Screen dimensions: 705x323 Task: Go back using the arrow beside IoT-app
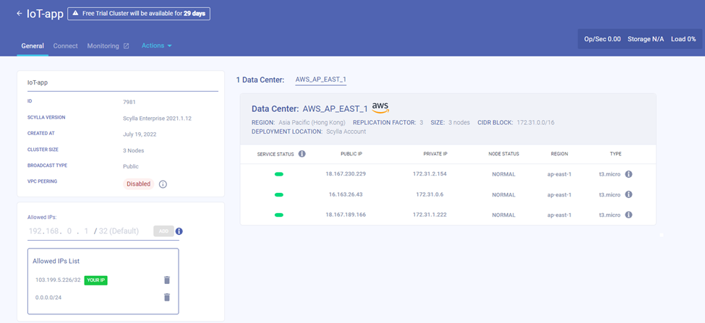tap(20, 14)
